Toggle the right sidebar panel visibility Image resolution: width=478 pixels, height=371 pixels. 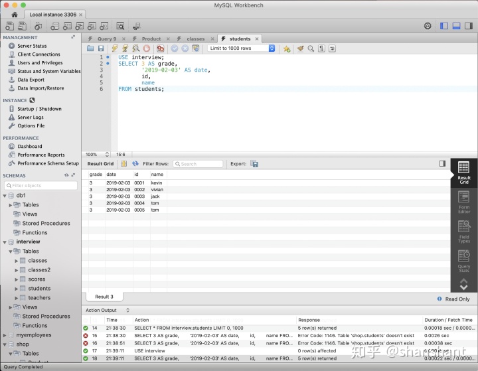[469, 27]
